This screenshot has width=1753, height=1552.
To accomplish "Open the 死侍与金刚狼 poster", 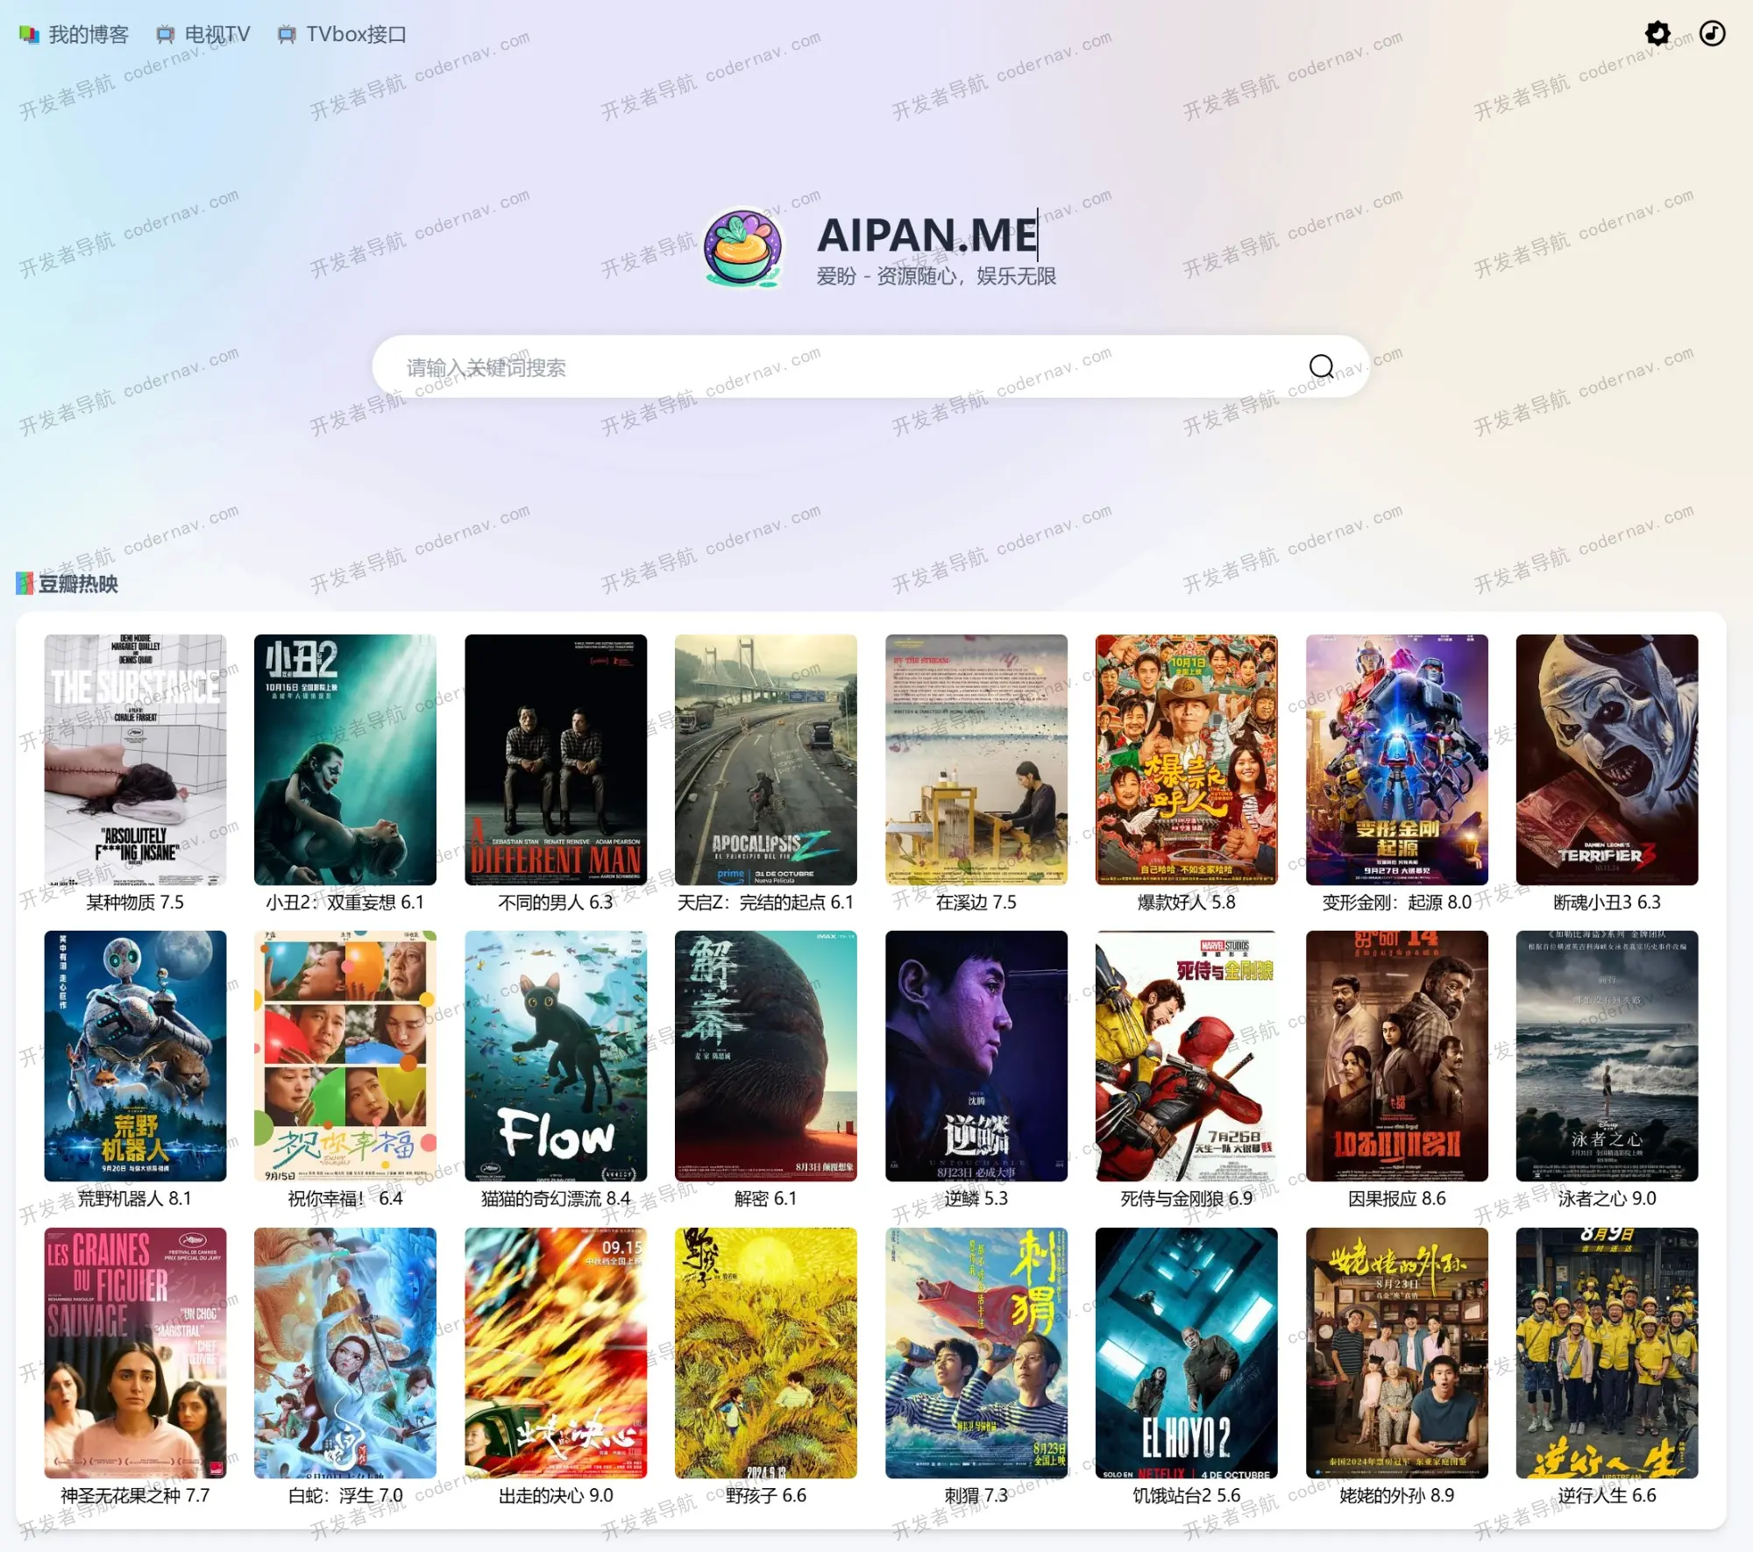I will click(1186, 1055).
